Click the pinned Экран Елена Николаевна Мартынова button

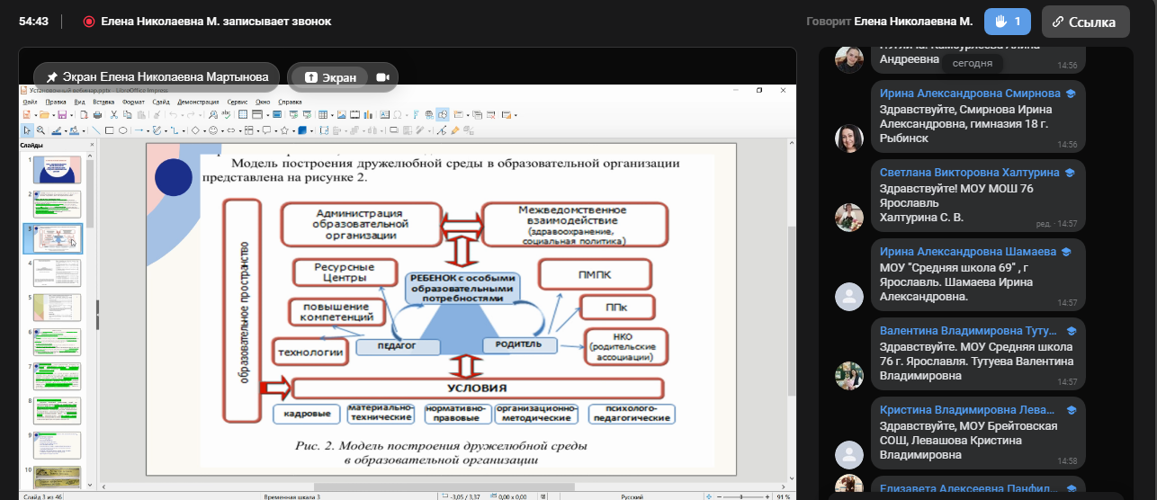[157, 77]
